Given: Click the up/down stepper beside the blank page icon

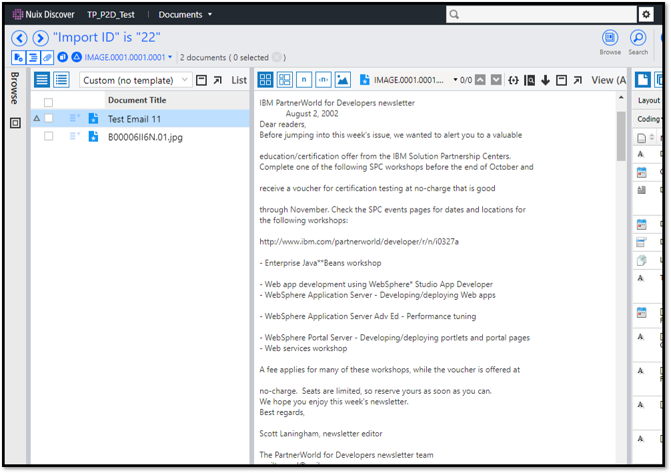Looking at the screenshot, I should click(x=652, y=138).
